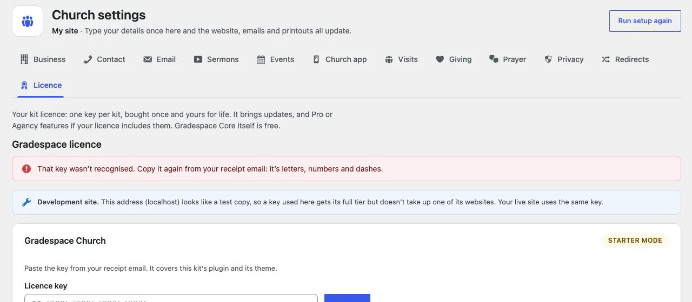
Task: Focus the Licence key input field
Action: tap(171, 298)
